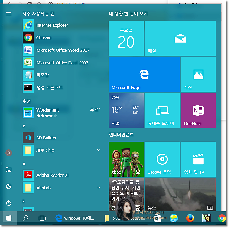
Task: Click the 무료* label next to Wordament
Action: [x=95, y=109]
